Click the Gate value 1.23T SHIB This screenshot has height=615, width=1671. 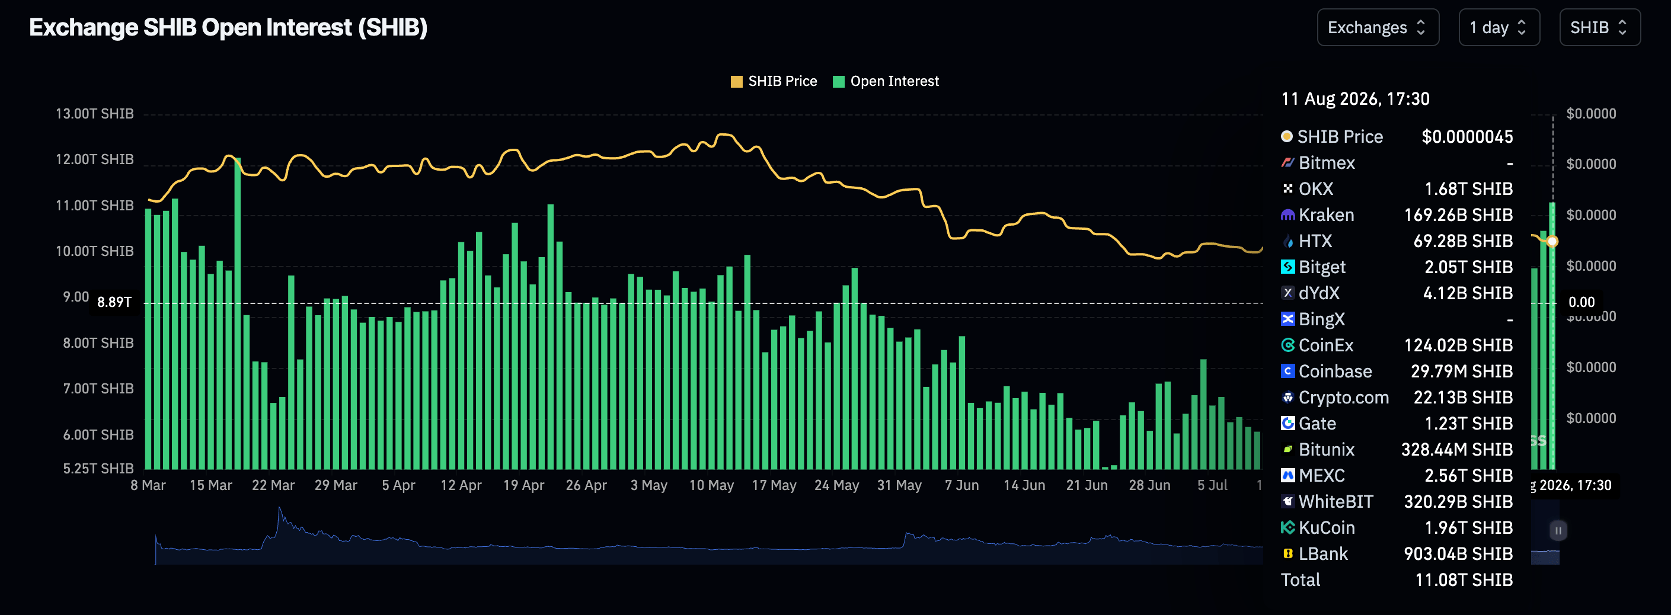point(1469,423)
